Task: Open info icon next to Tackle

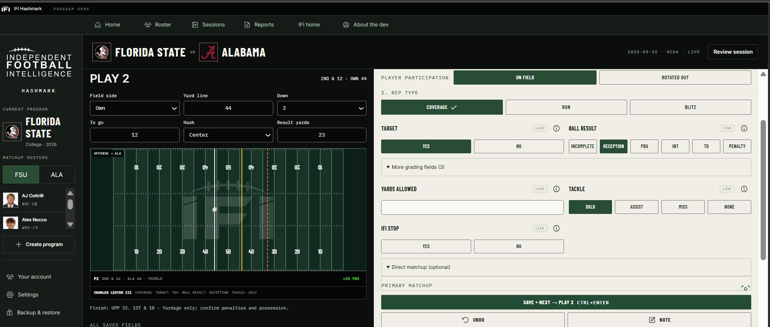Action: 744,189
